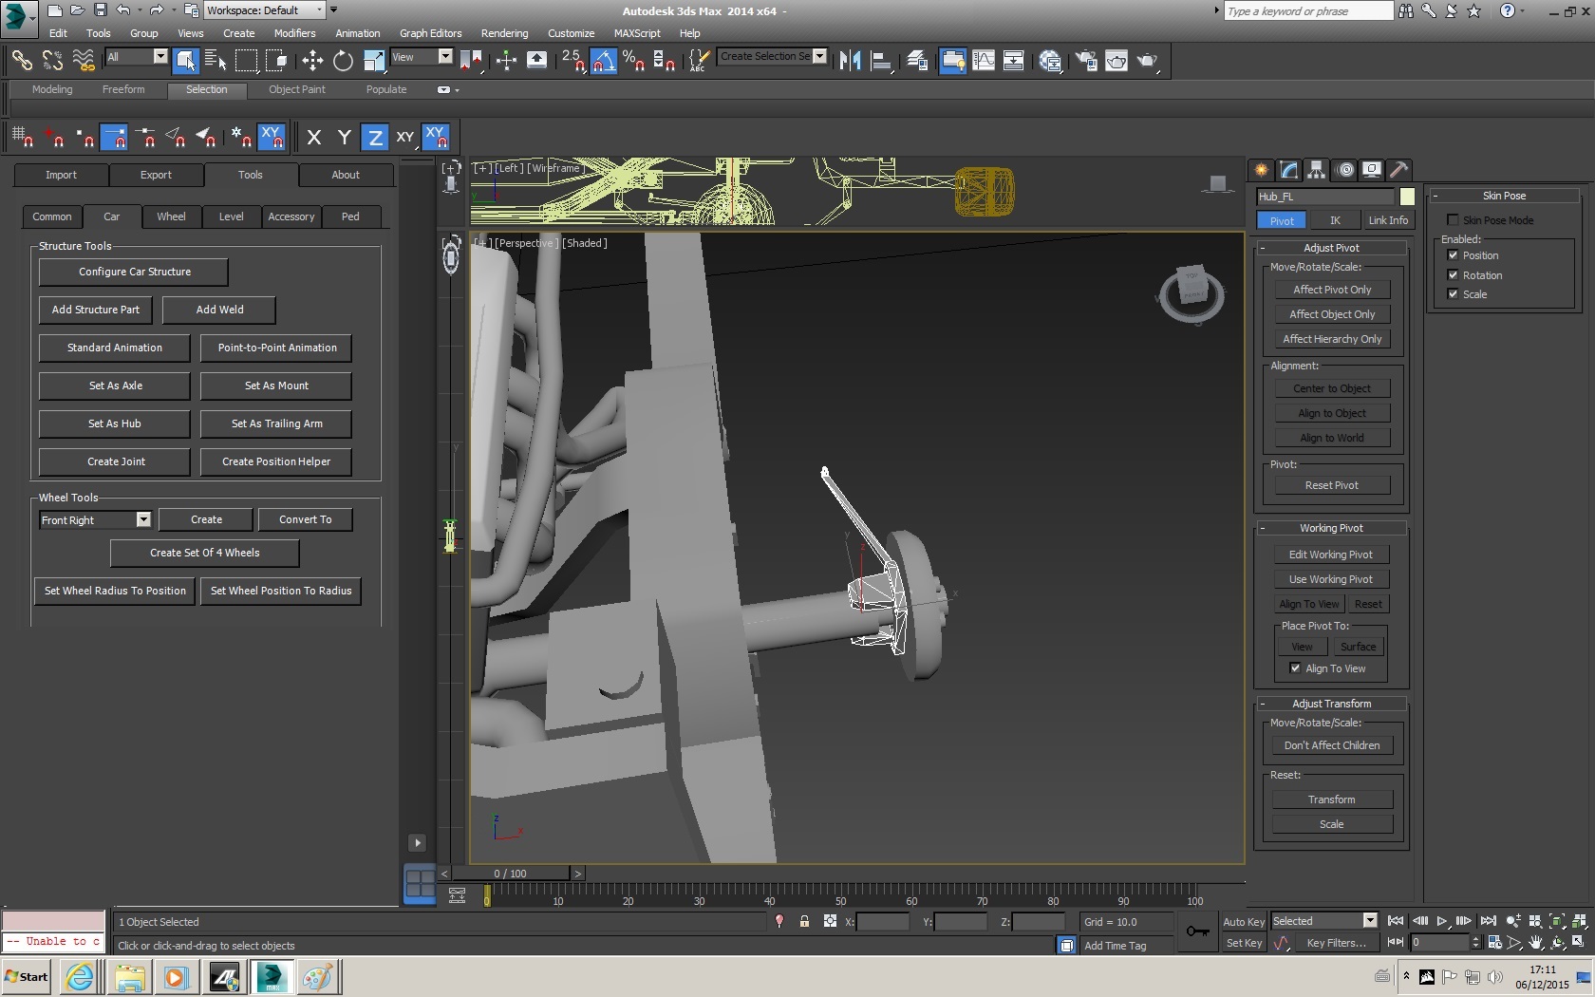Uncheck the Rotation checkbox in Skin Pose
This screenshot has width=1595, height=997.
pyautogui.click(x=1453, y=275)
